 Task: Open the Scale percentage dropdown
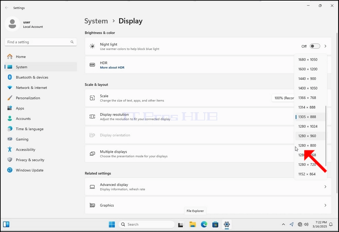tap(283, 98)
